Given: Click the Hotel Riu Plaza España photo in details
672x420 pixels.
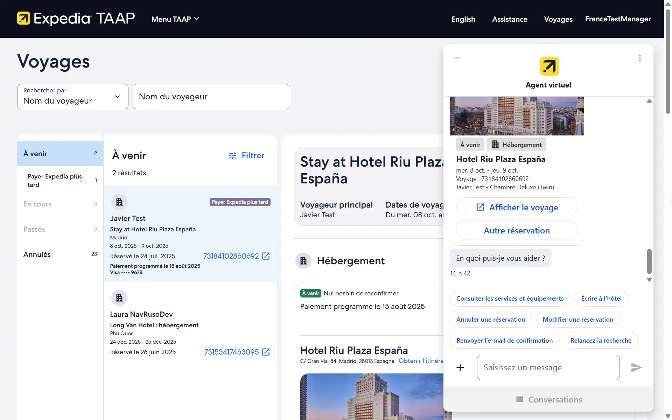Looking at the screenshot, I should click(372, 397).
